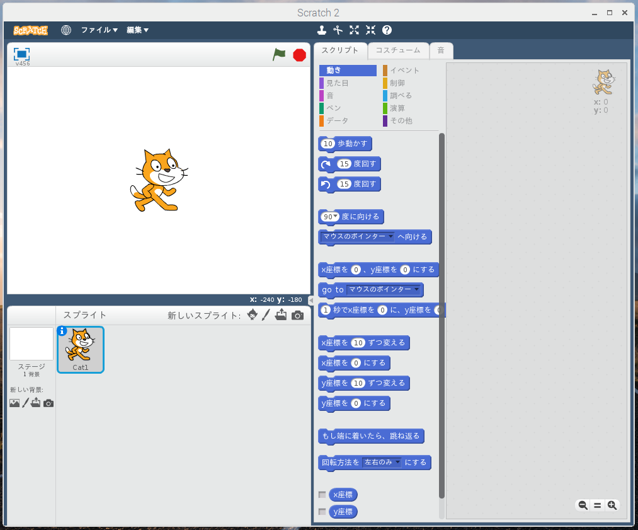Select the Block help question tool

point(387,30)
